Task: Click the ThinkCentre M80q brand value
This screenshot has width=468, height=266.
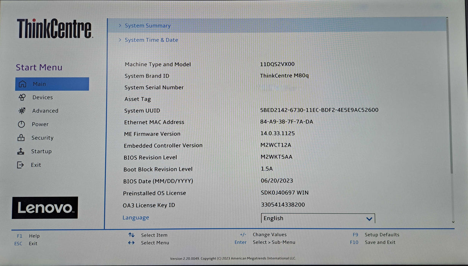Action: tap(284, 76)
